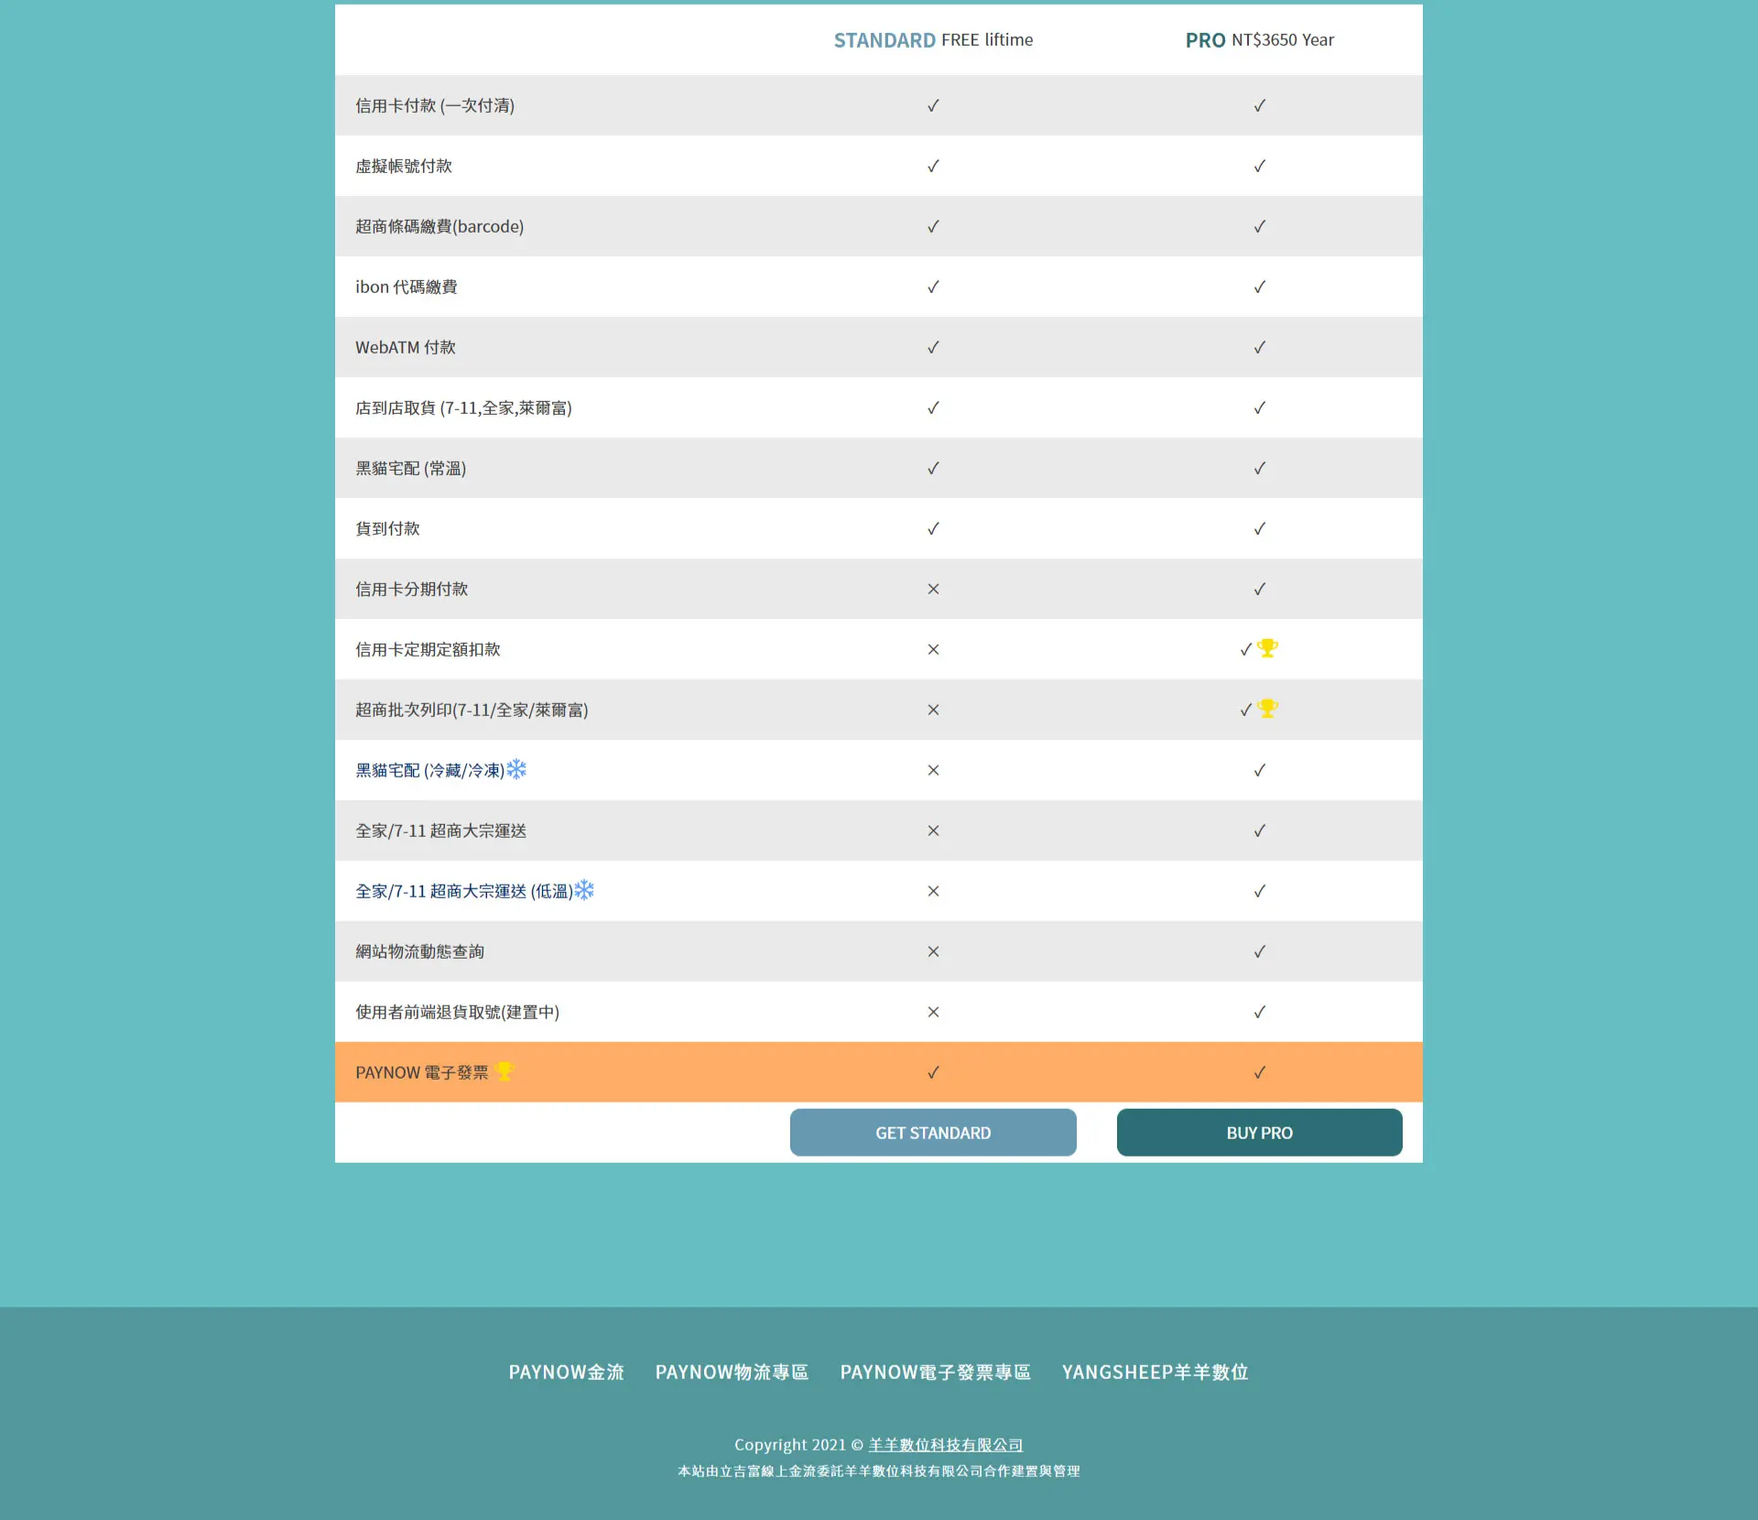Viewport: 1758px width, 1520px height.
Task: Click STANDARD checkmark for WebATM 付款
Action: 933,347
